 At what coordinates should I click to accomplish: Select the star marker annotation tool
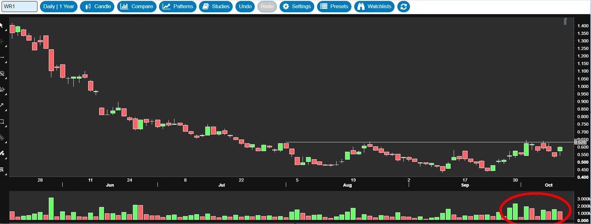(x=2, y=153)
